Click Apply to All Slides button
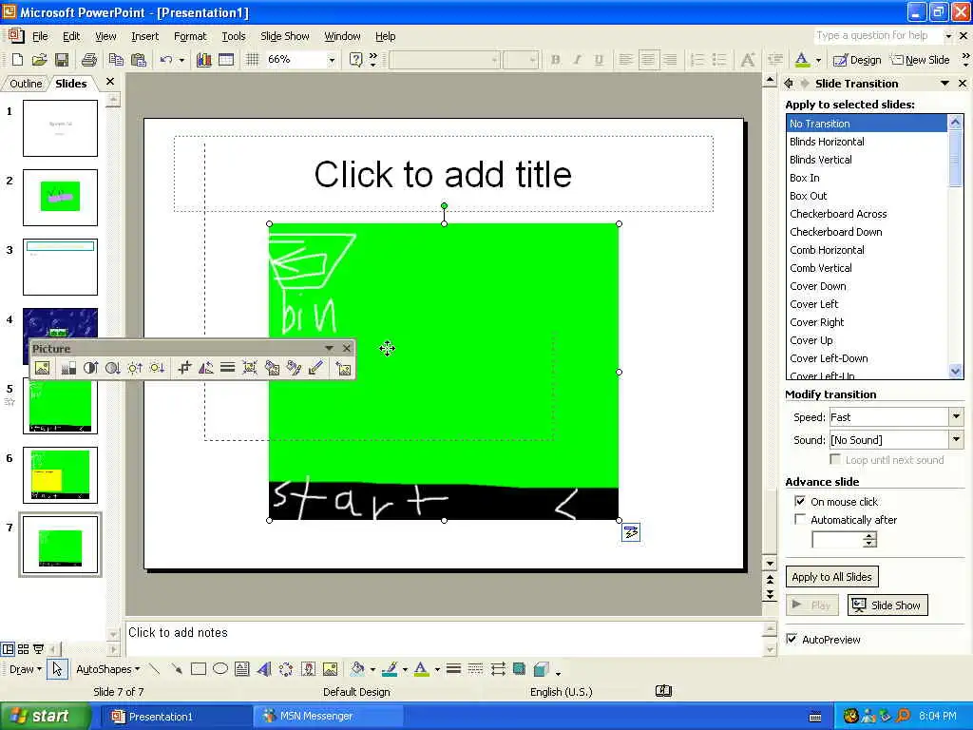This screenshot has height=730, width=973. point(831,577)
